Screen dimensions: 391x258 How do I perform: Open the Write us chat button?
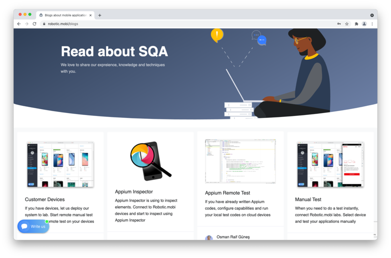pos(33,226)
